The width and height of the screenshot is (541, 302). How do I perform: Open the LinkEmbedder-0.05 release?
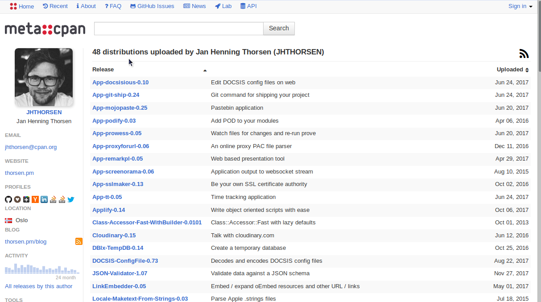point(119,286)
